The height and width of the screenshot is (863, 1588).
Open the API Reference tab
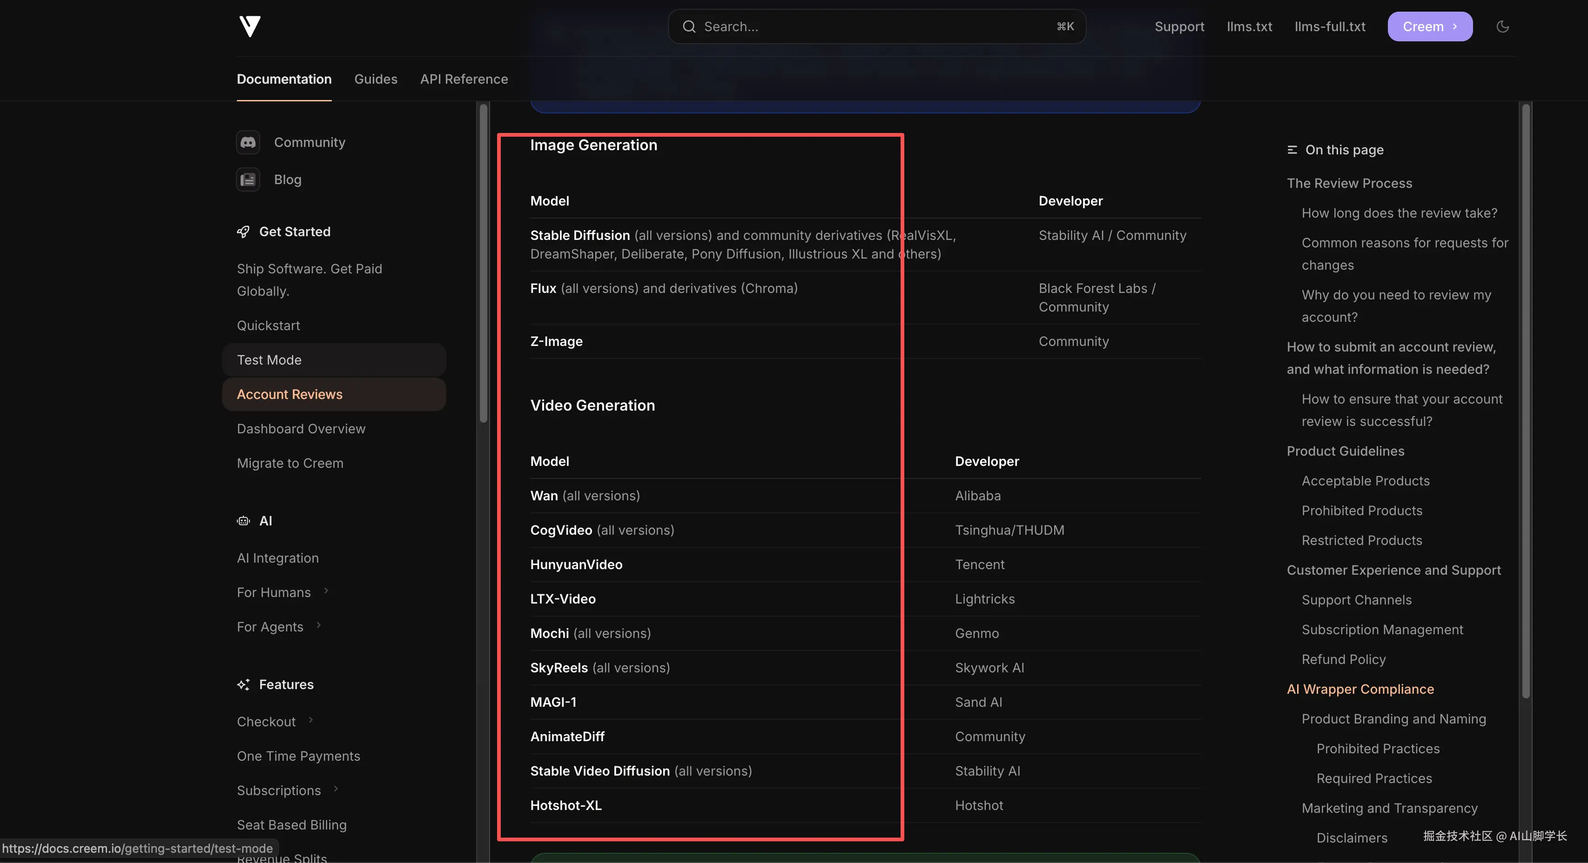click(464, 79)
